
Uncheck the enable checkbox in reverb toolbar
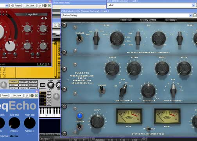50,5
